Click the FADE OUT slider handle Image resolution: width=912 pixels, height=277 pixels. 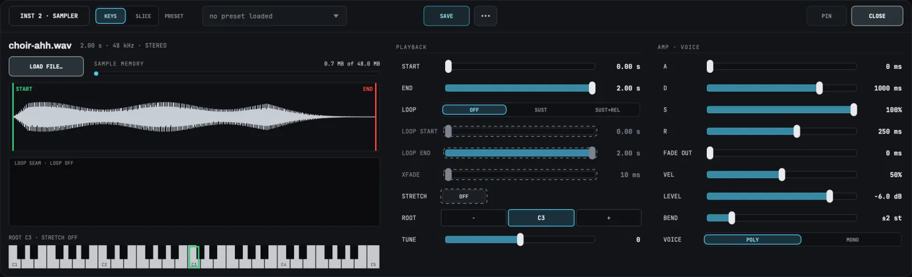[x=710, y=153]
